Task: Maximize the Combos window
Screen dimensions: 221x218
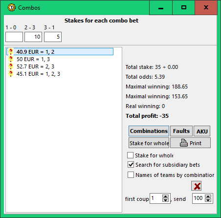Action: point(184,7)
